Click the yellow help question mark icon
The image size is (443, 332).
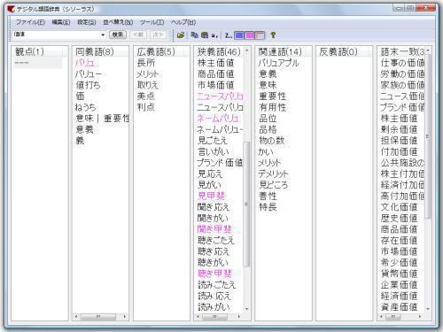273,35
